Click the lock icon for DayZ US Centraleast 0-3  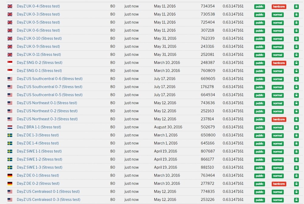(296, 200)
